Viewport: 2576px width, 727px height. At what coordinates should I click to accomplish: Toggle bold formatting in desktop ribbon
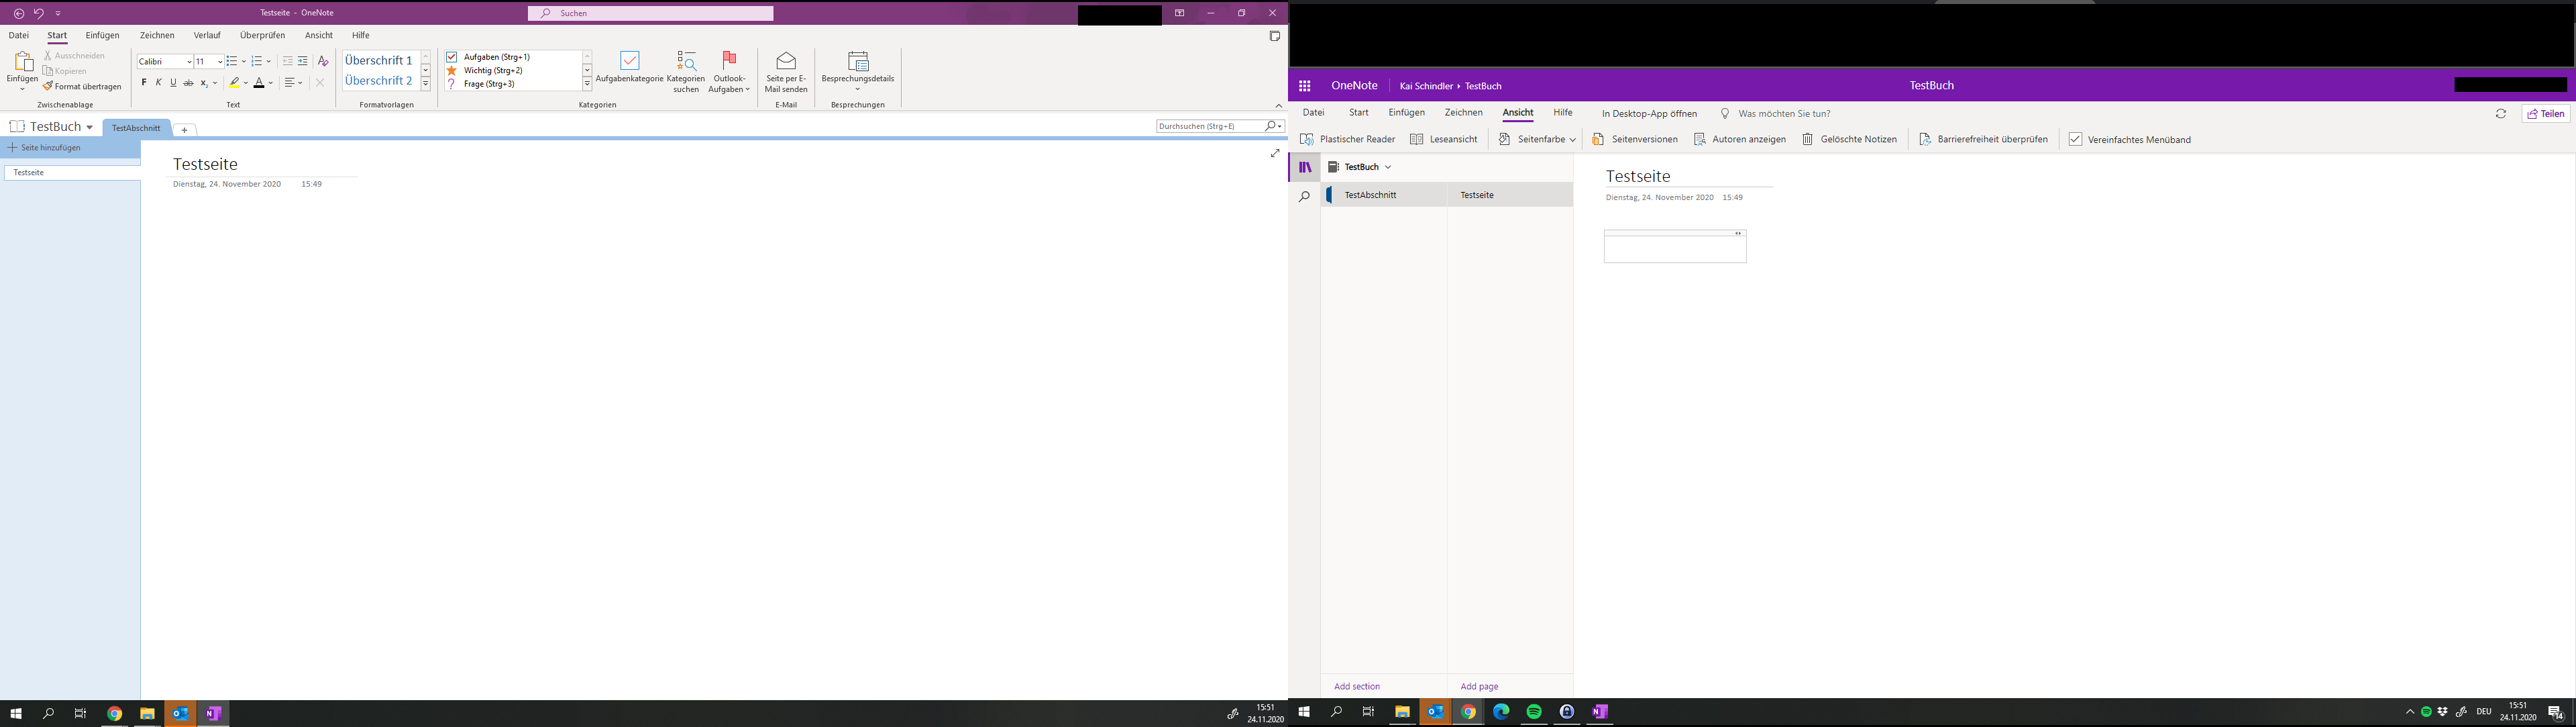point(144,83)
